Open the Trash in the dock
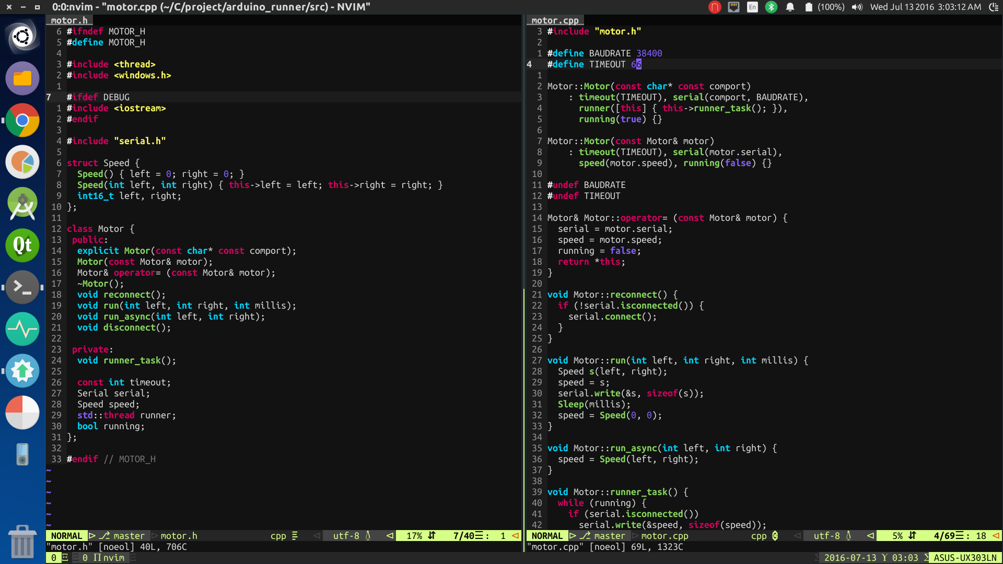 [22, 540]
